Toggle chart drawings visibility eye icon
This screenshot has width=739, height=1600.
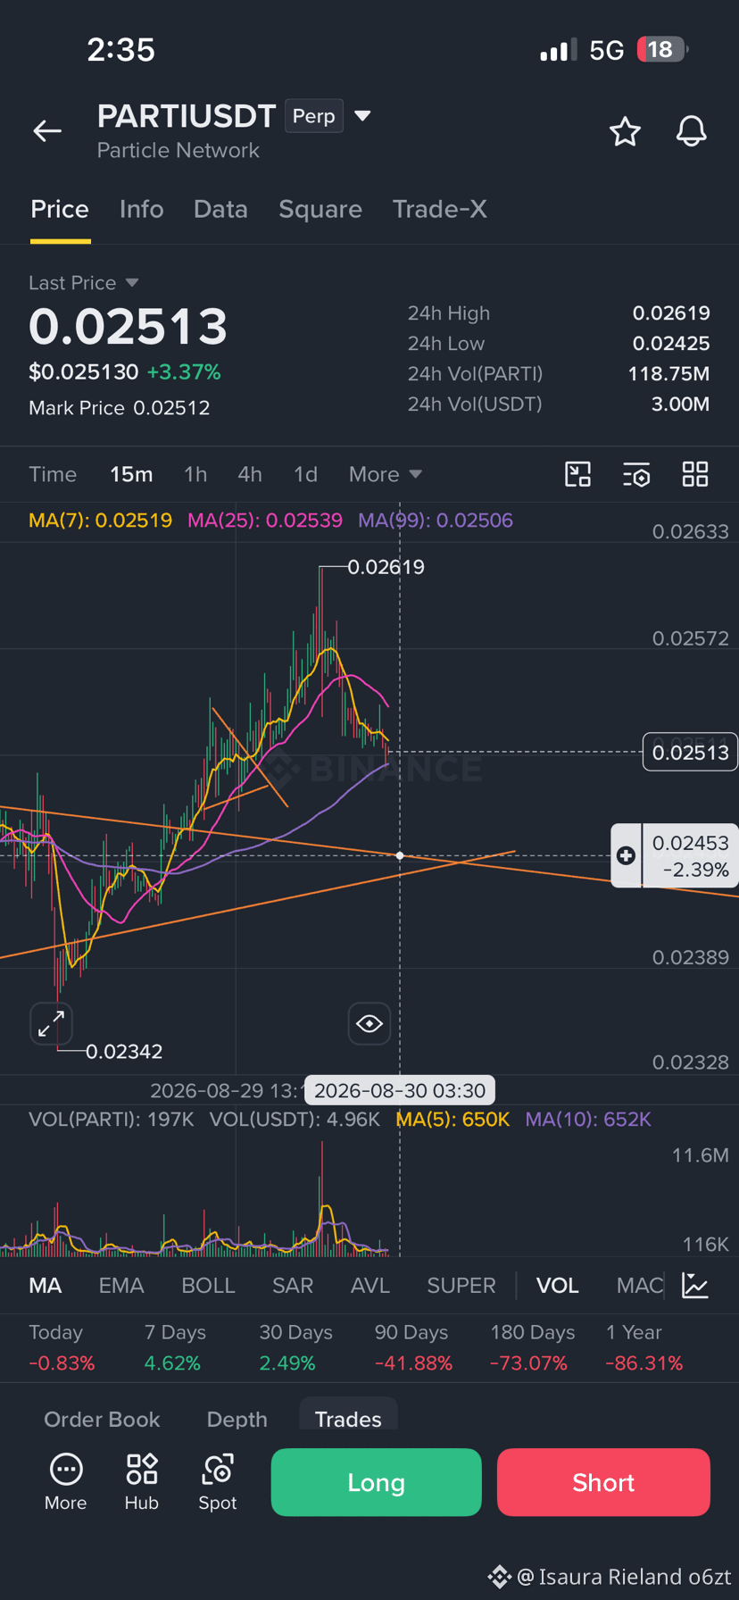click(x=369, y=1023)
